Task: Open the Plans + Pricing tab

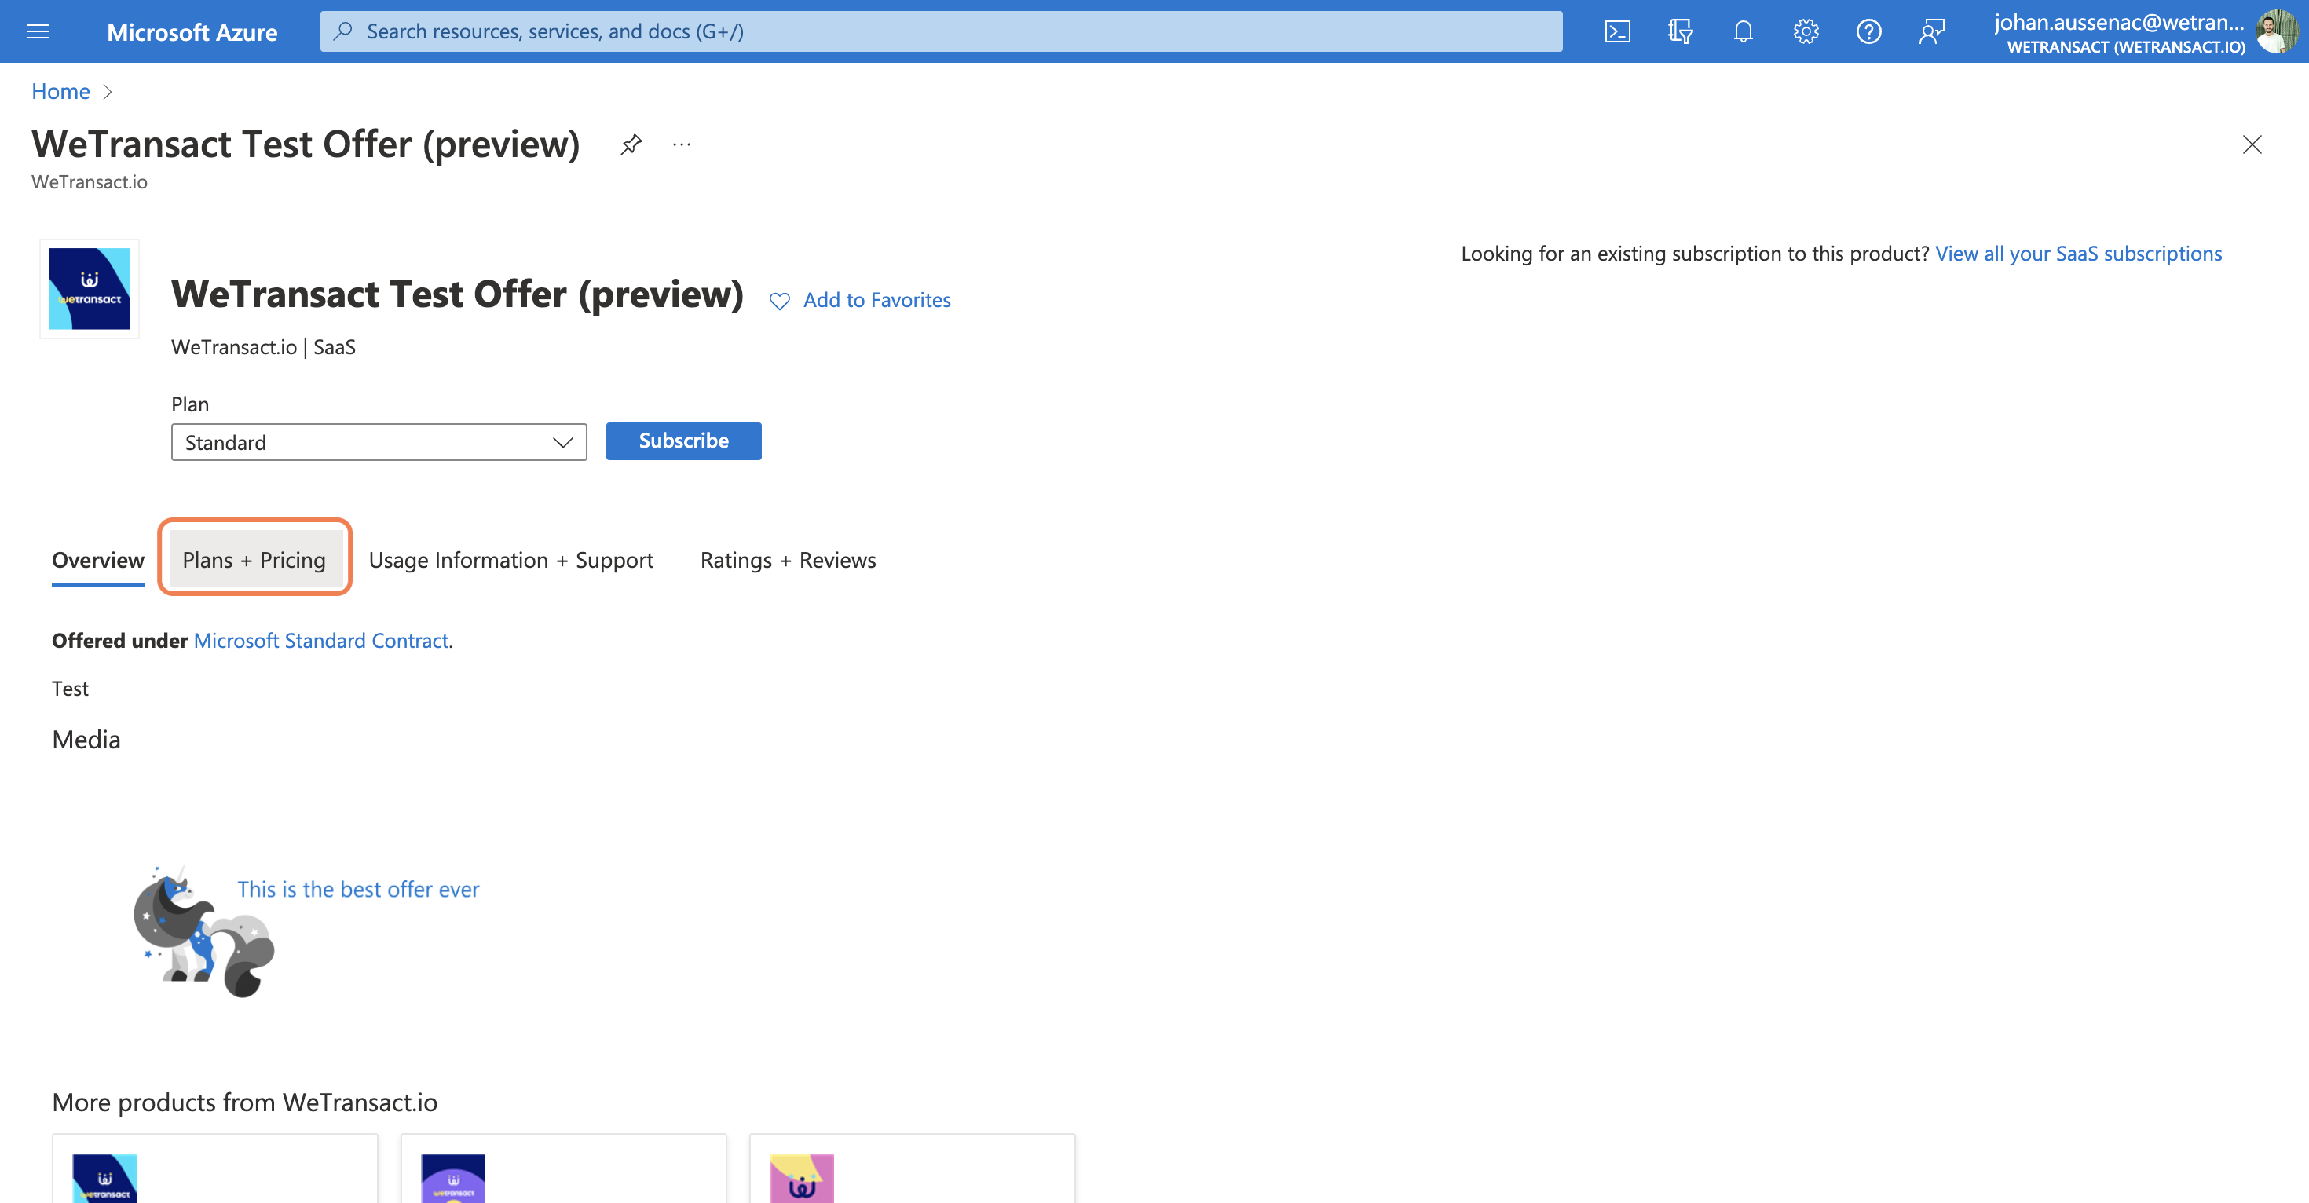Action: tap(254, 560)
